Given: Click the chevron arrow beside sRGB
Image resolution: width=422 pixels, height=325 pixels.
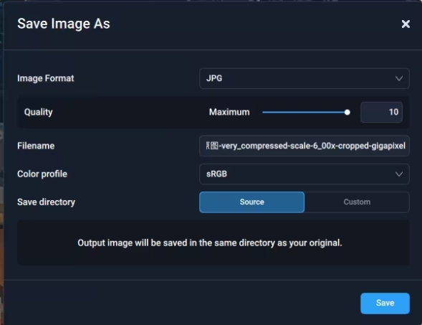Looking at the screenshot, I should (x=399, y=174).
